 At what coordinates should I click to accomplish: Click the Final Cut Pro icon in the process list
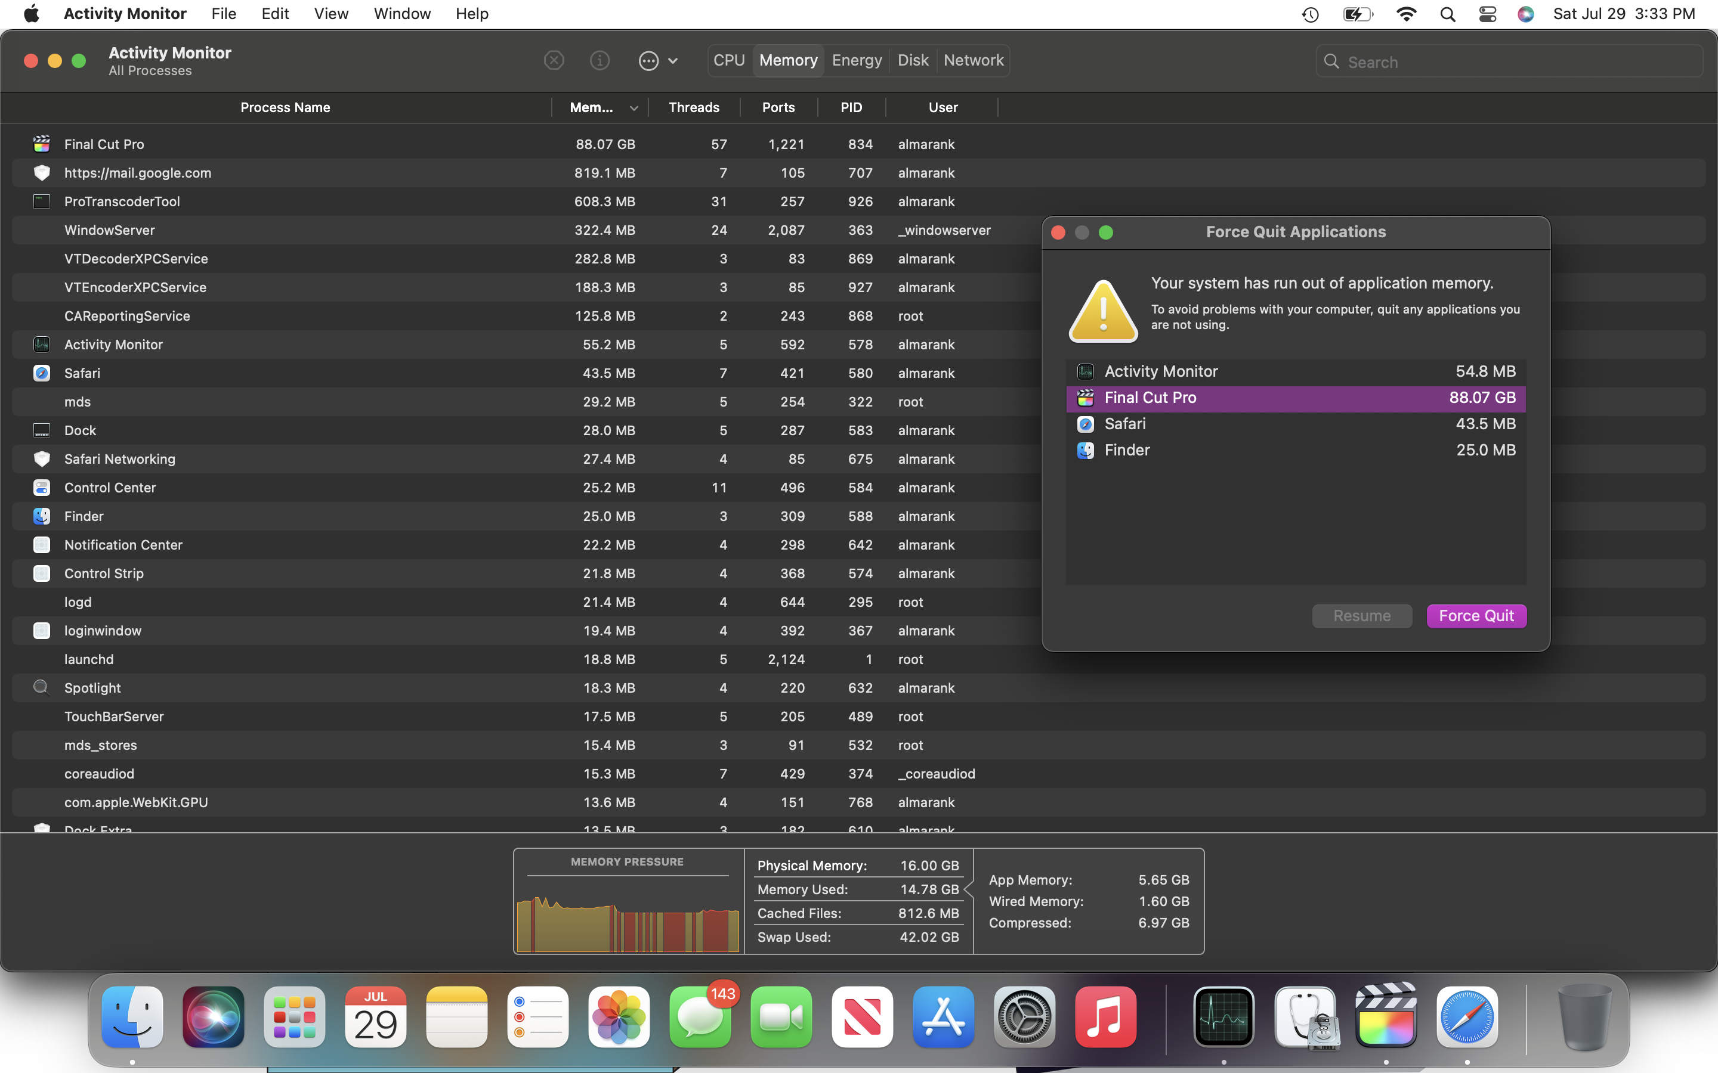point(42,144)
